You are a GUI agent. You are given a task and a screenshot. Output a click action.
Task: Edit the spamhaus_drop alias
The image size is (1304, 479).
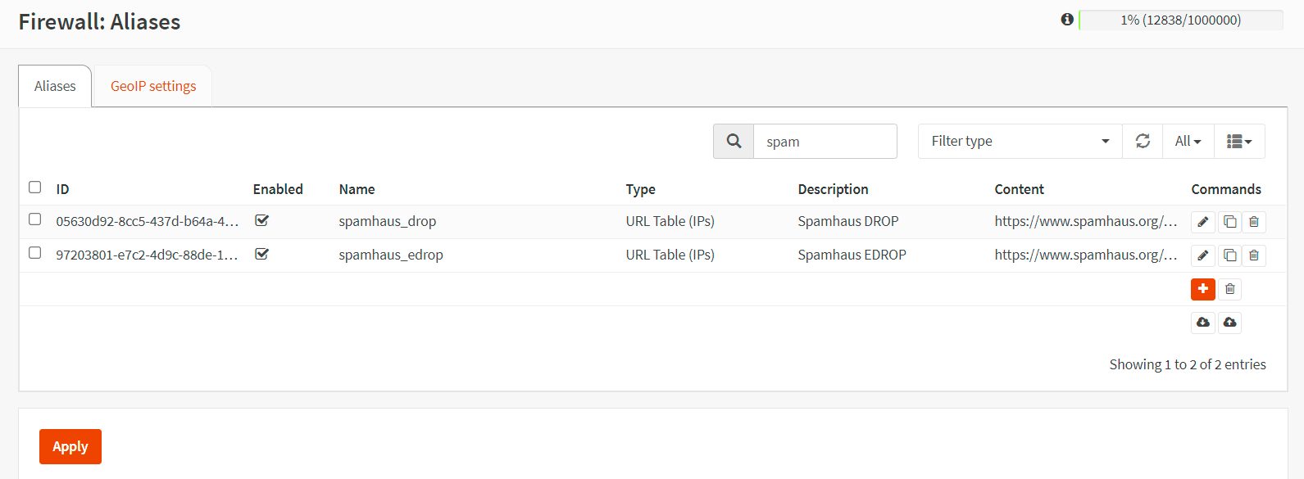pyautogui.click(x=1202, y=222)
